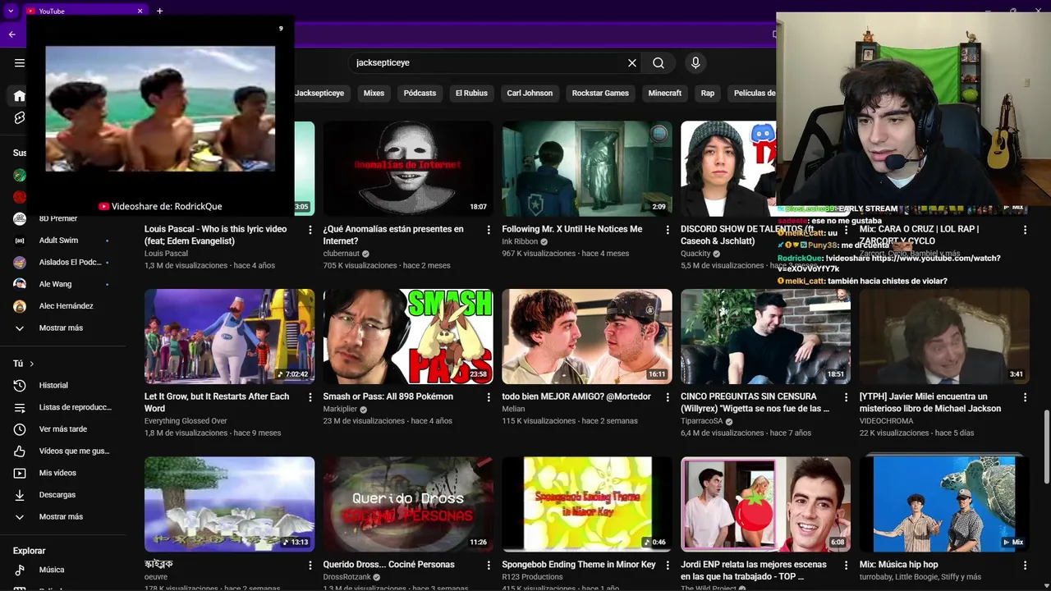Select the Rap filter chip
The width and height of the screenshot is (1051, 591).
708,94
